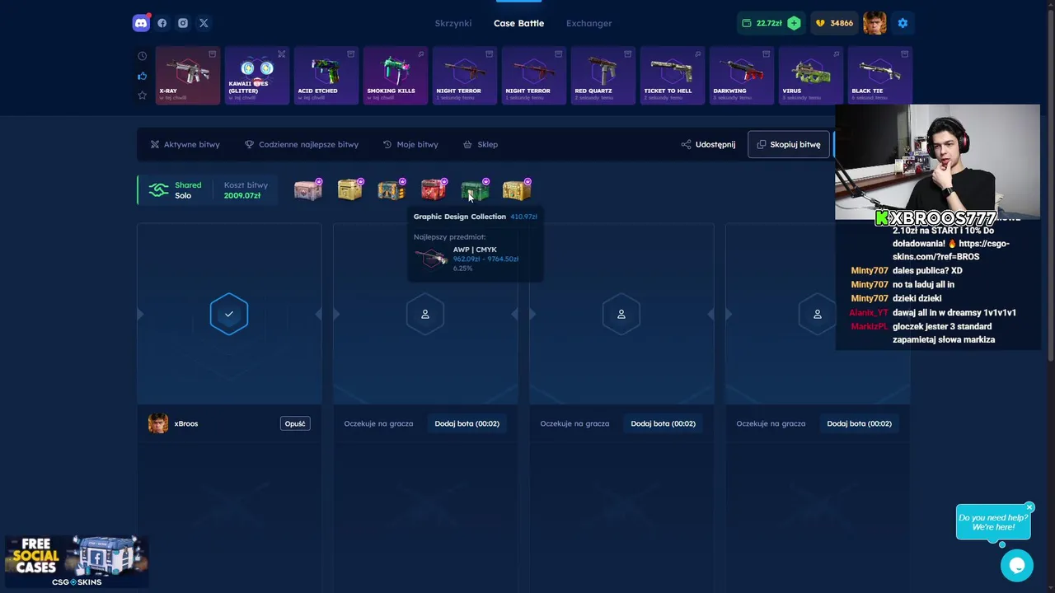
Task: Click the "Do you need help?" bubble
Action: pyautogui.click(x=992, y=522)
